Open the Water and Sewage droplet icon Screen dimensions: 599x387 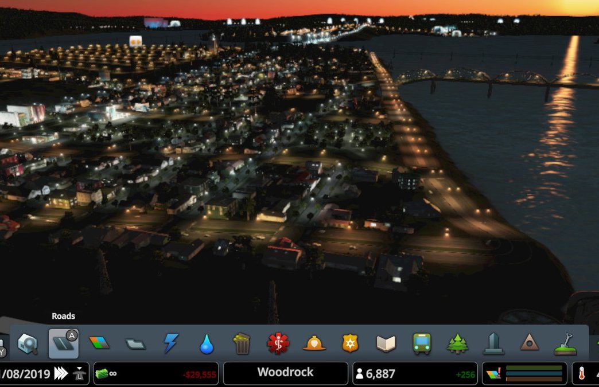207,344
